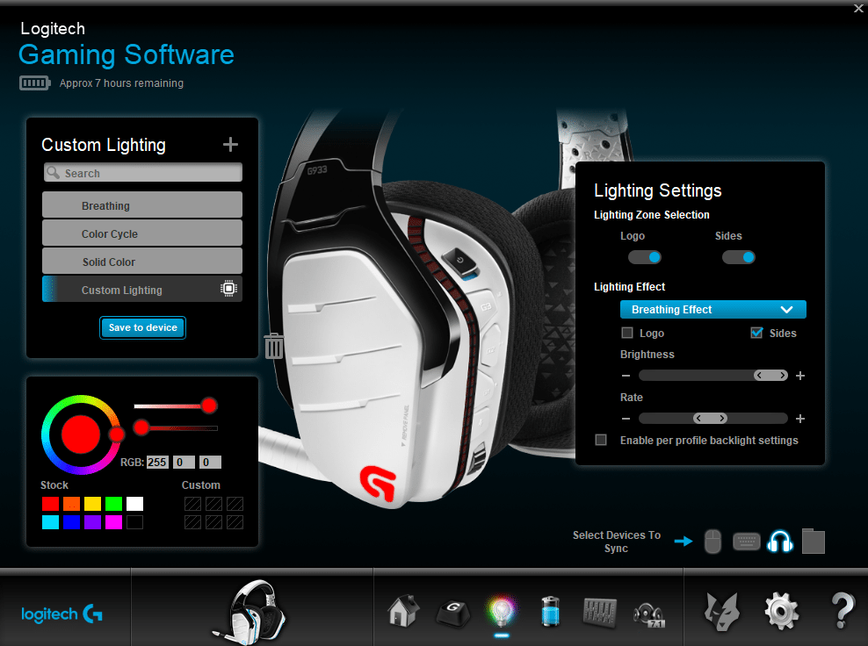868x646 pixels.
Task: Select the headset device to sync
Action: tap(780, 542)
